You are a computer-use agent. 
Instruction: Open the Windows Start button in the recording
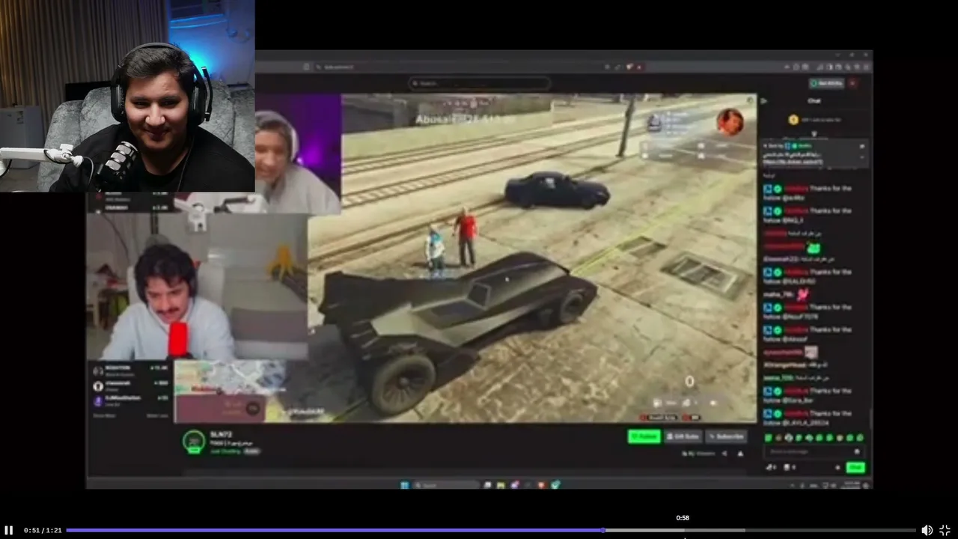(404, 485)
